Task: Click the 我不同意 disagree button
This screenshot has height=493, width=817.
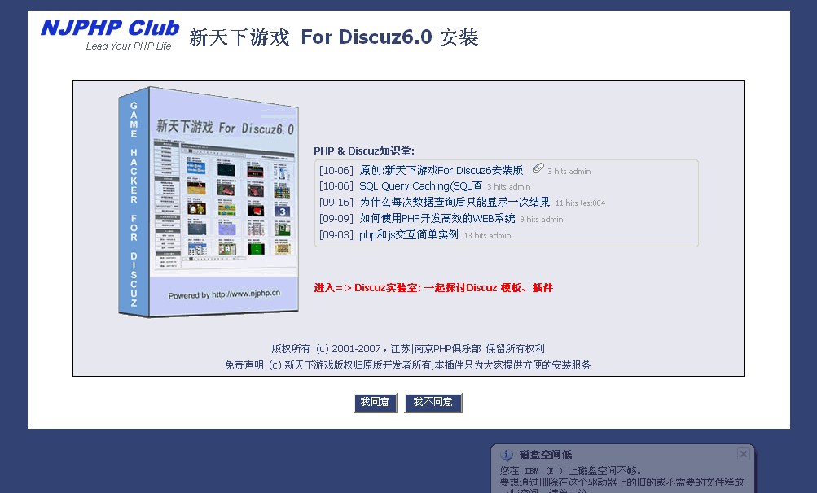Action: pos(433,403)
